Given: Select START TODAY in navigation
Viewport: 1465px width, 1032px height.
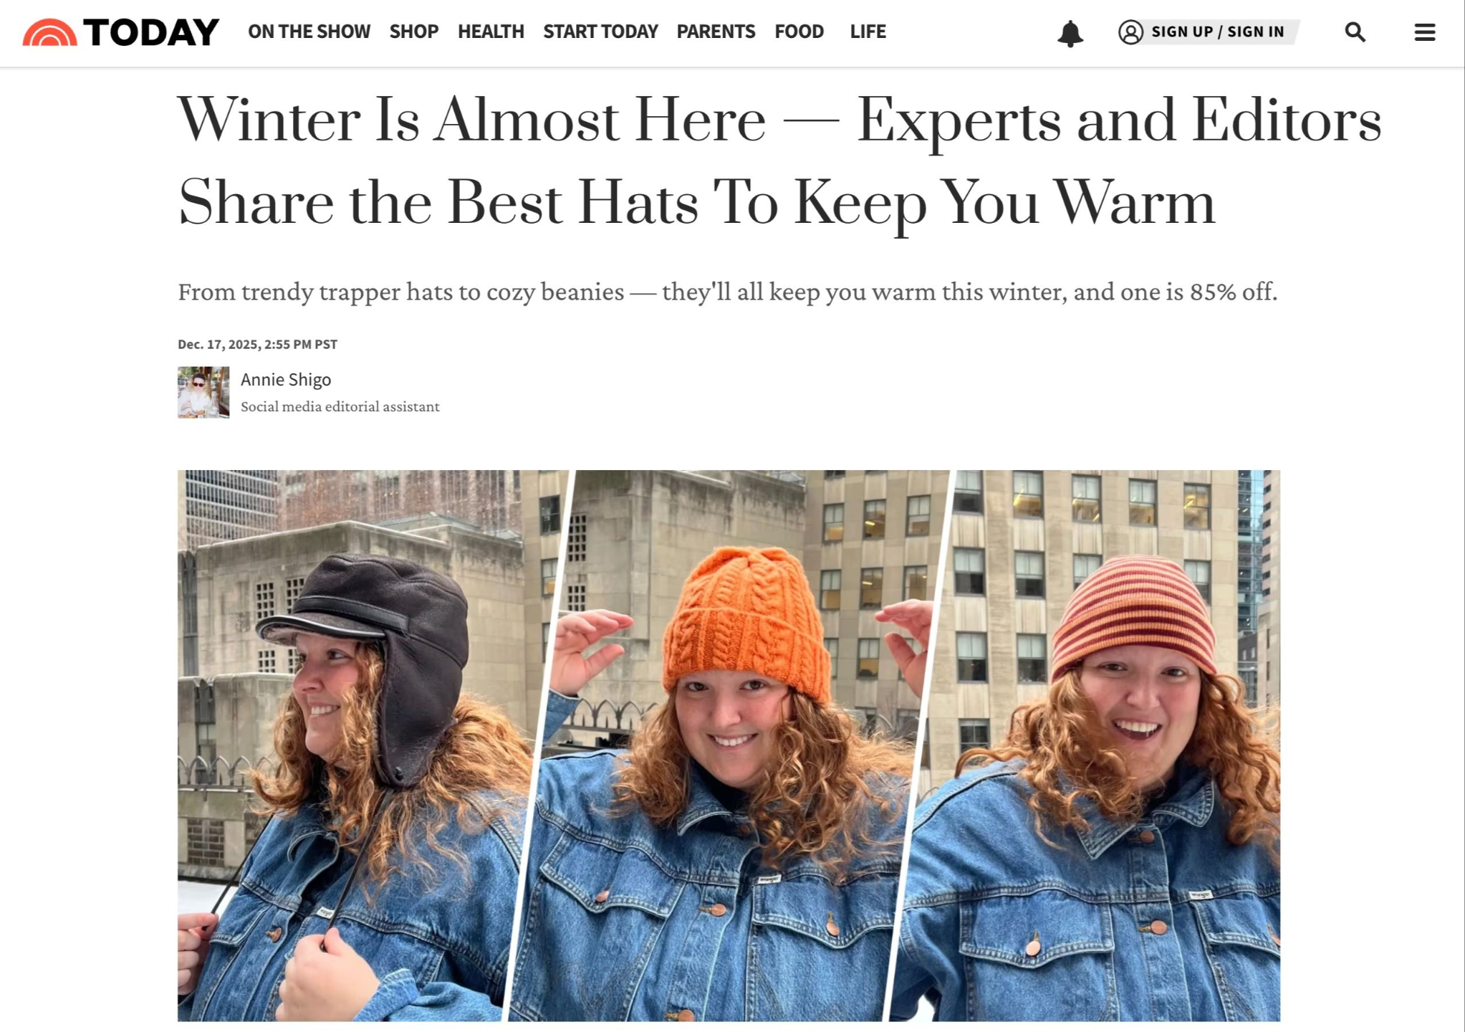Looking at the screenshot, I should pos(600,32).
